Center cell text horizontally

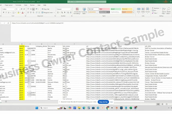coord(31,13)
